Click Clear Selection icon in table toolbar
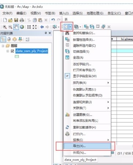133x165 pixels. point(98,26)
